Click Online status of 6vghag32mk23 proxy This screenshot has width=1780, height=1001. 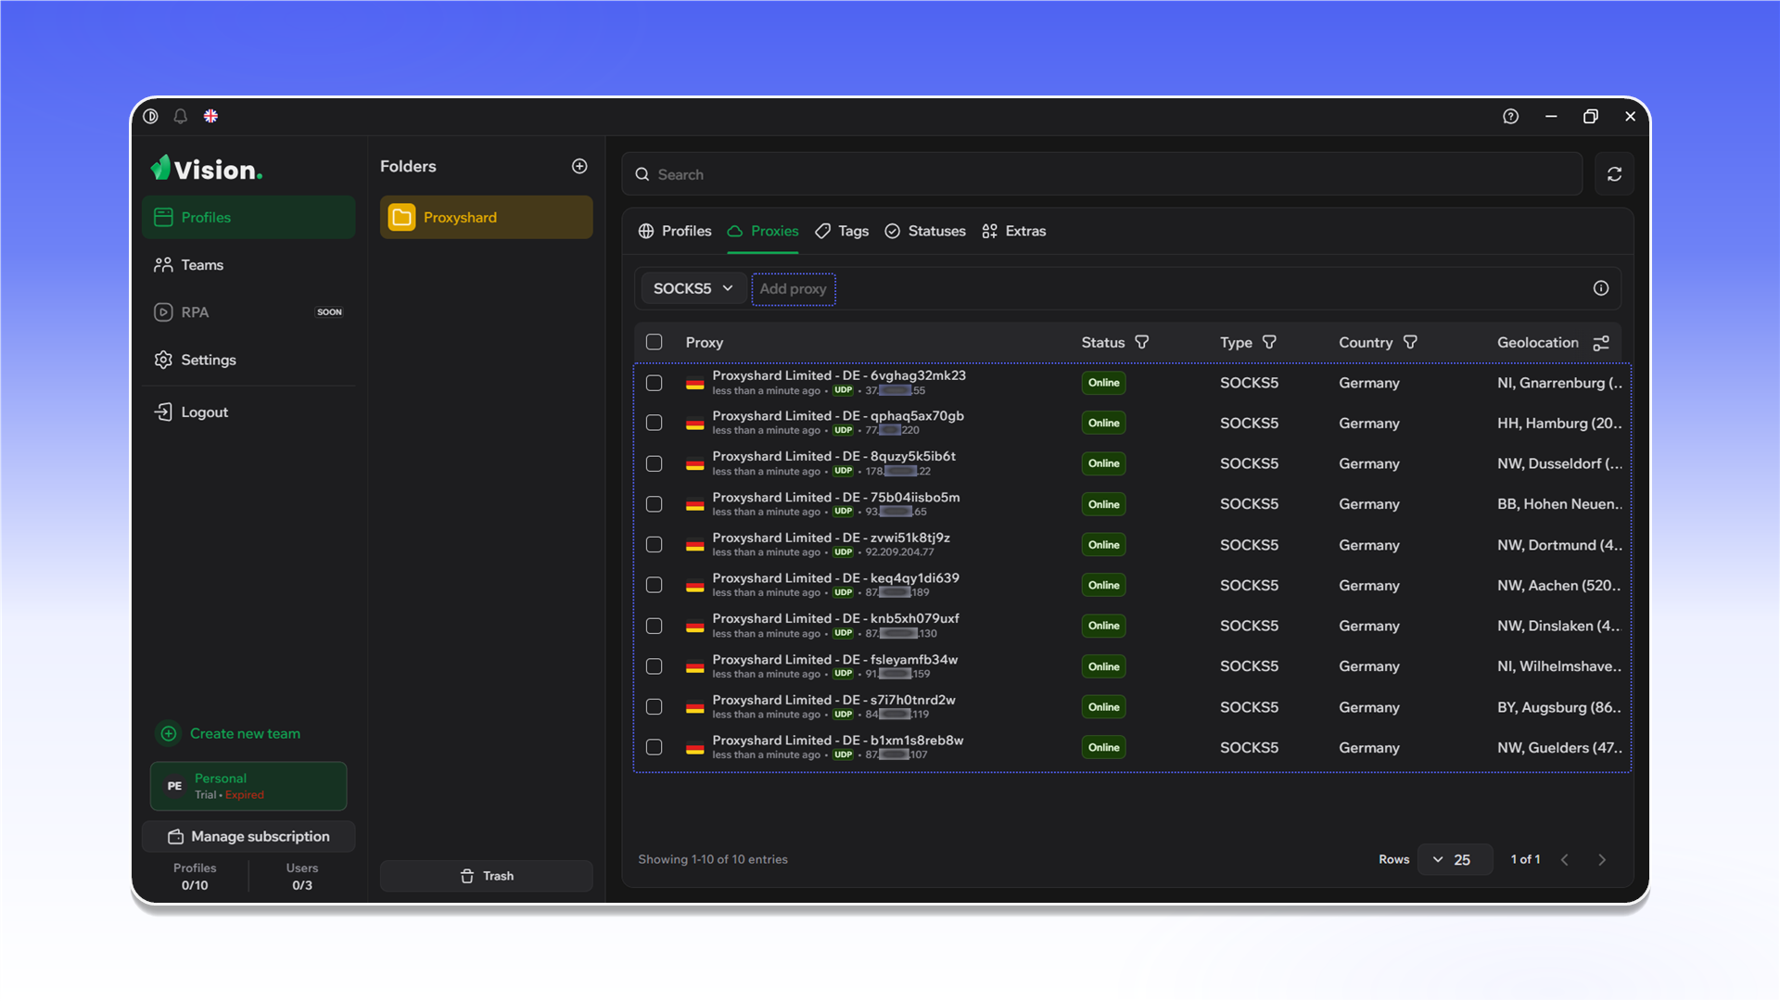pyautogui.click(x=1103, y=383)
